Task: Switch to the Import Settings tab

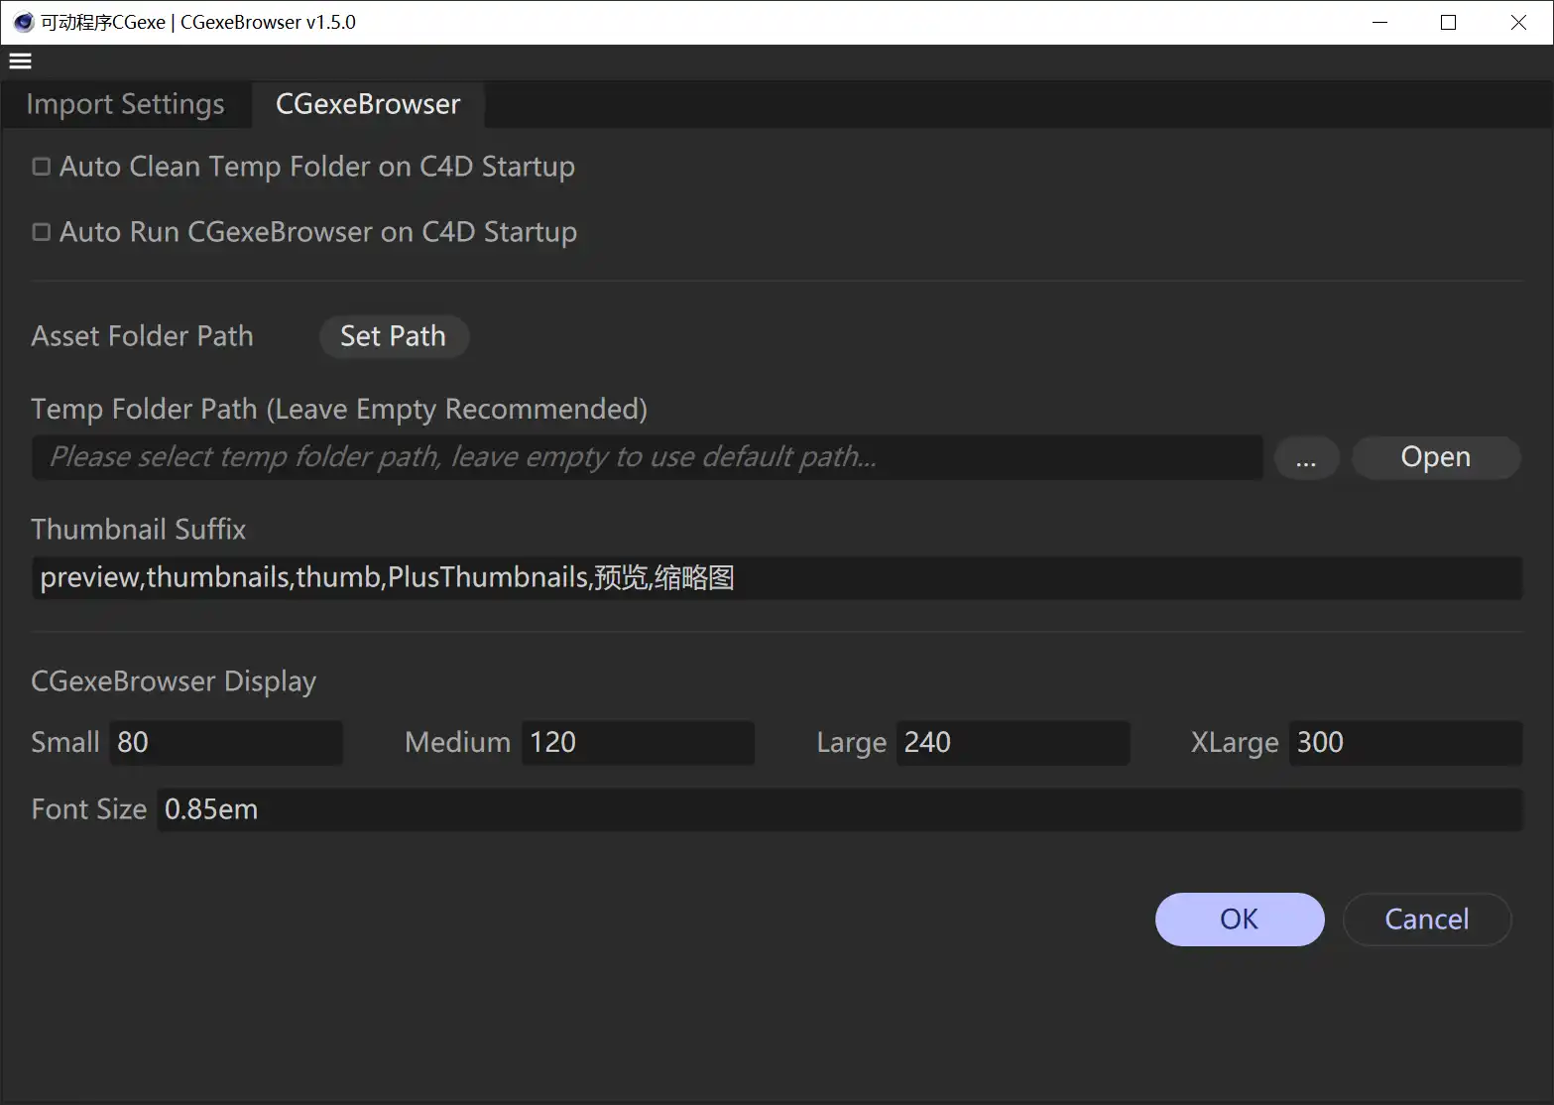Action: [x=125, y=104]
